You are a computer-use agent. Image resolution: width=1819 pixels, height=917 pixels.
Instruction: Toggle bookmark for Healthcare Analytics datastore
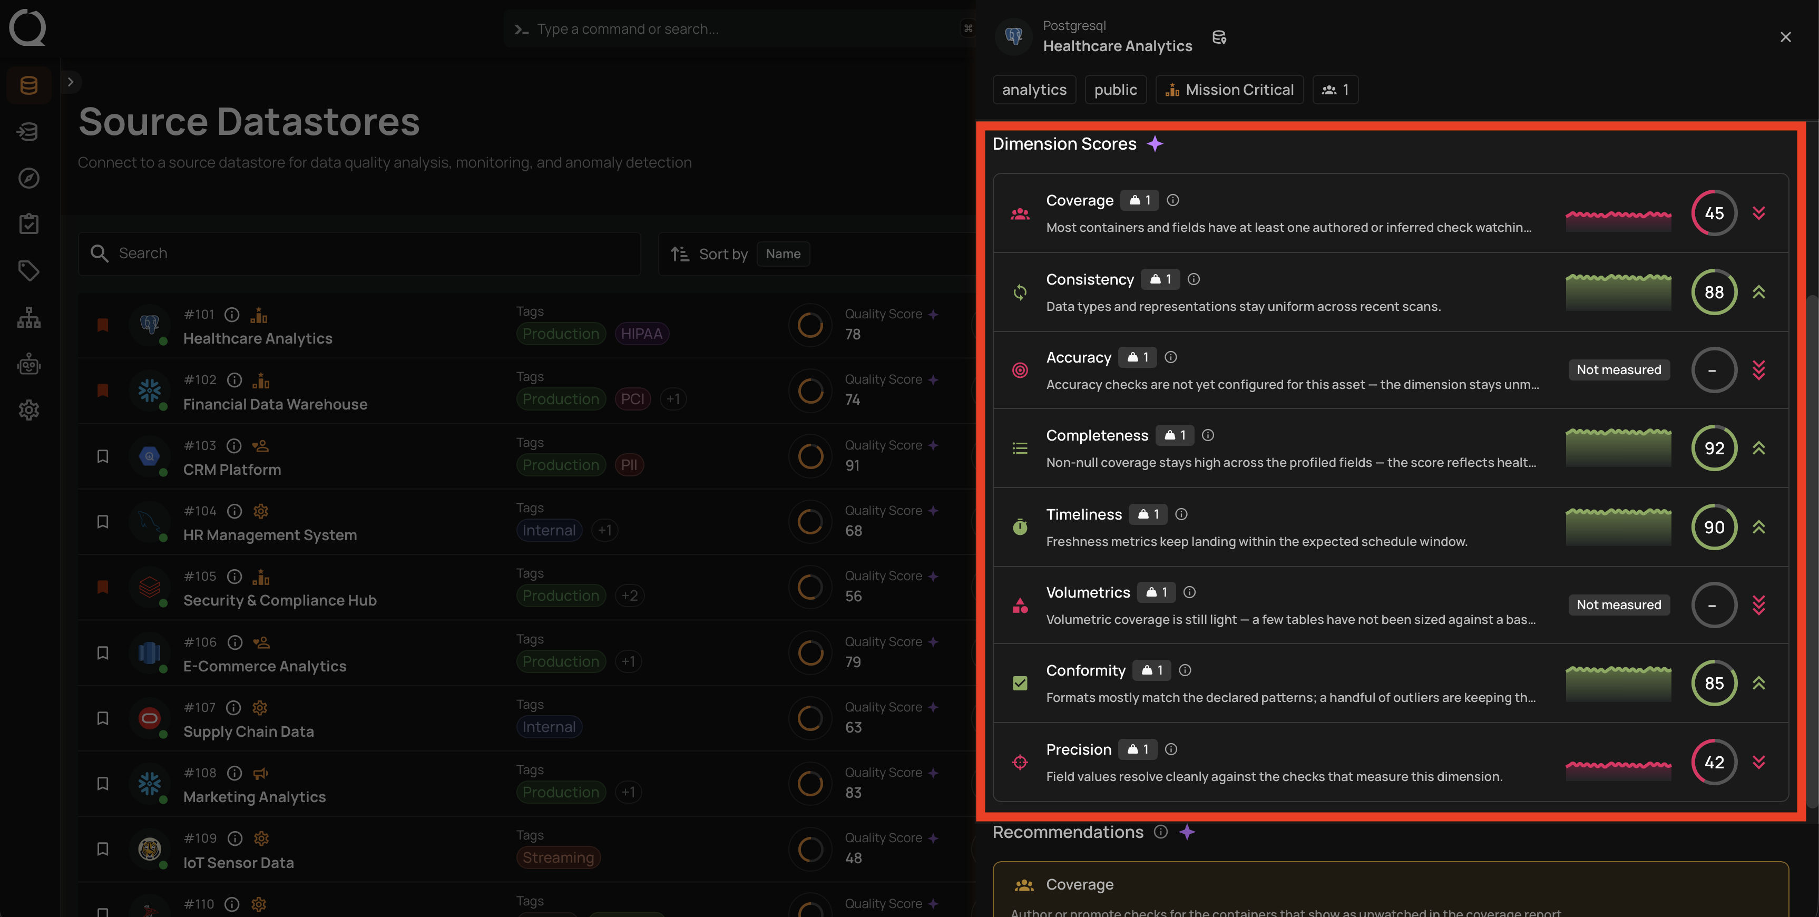click(x=103, y=325)
